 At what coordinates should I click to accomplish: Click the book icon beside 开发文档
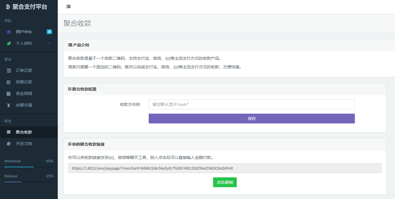9,144
